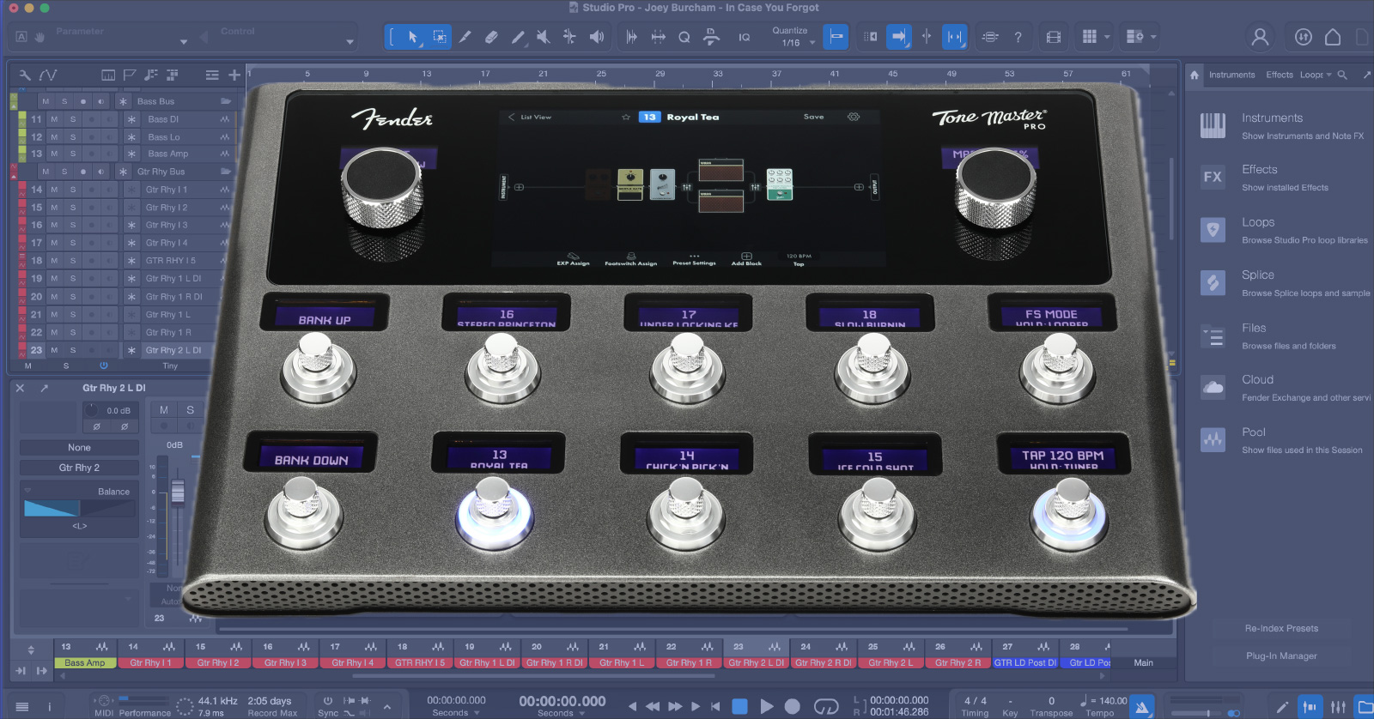Switch to the Instruments browser tab
Viewport: 1374px width, 719px height.
pos(1231,75)
